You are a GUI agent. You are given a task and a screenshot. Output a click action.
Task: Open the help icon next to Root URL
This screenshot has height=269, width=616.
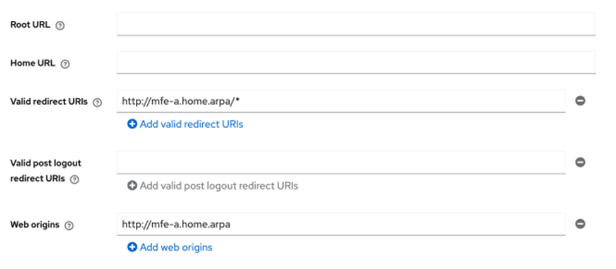point(60,26)
